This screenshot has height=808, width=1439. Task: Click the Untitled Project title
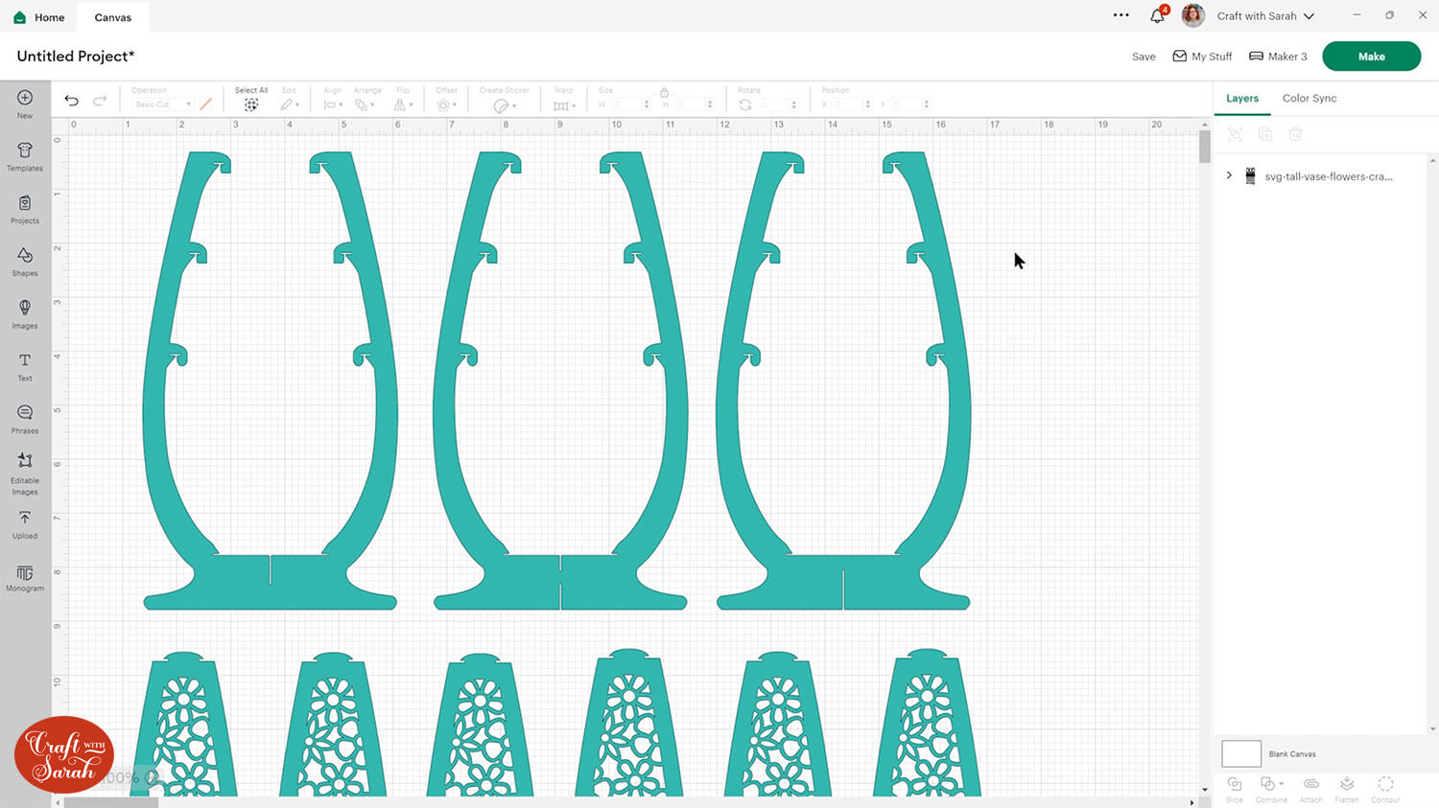click(x=76, y=57)
